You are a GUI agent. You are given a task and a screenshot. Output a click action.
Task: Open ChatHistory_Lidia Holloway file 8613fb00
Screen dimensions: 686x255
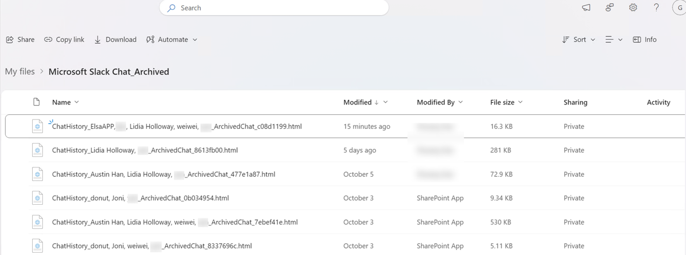point(145,151)
